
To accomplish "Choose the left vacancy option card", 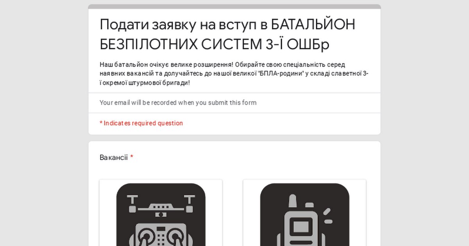I will pyautogui.click(x=161, y=213).
